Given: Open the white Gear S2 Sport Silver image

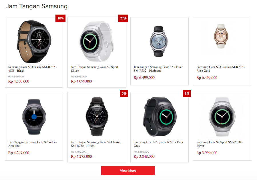Looking at the screenshot, I should (97, 40).
